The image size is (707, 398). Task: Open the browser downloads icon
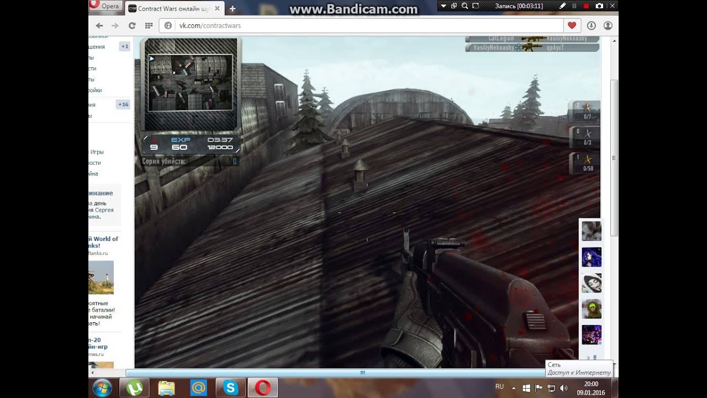(591, 25)
